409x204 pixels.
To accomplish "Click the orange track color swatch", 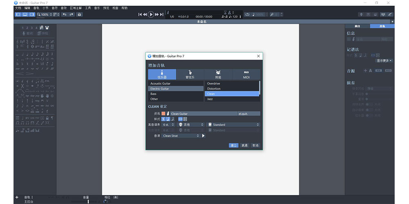I will point(163,114).
